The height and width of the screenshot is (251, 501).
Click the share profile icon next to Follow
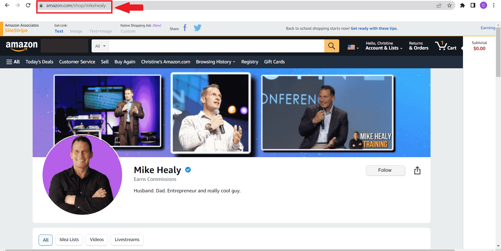click(x=417, y=170)
